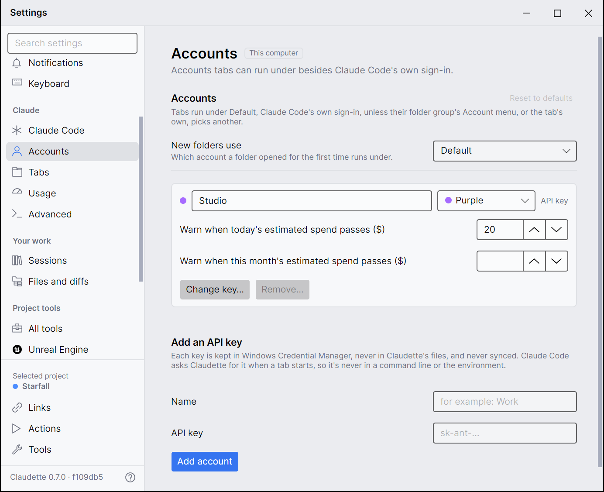Click the empty monthly spend value field

[x=500, y=261]
